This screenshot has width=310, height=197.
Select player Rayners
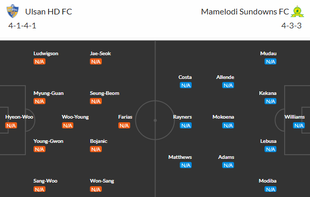(182, 117)
